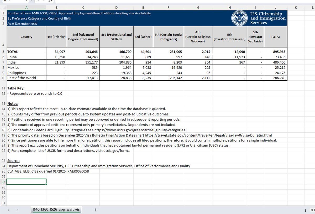Add a new sheet with the plus button
This screenshot has width=315, height=214.
pos(95,210)
